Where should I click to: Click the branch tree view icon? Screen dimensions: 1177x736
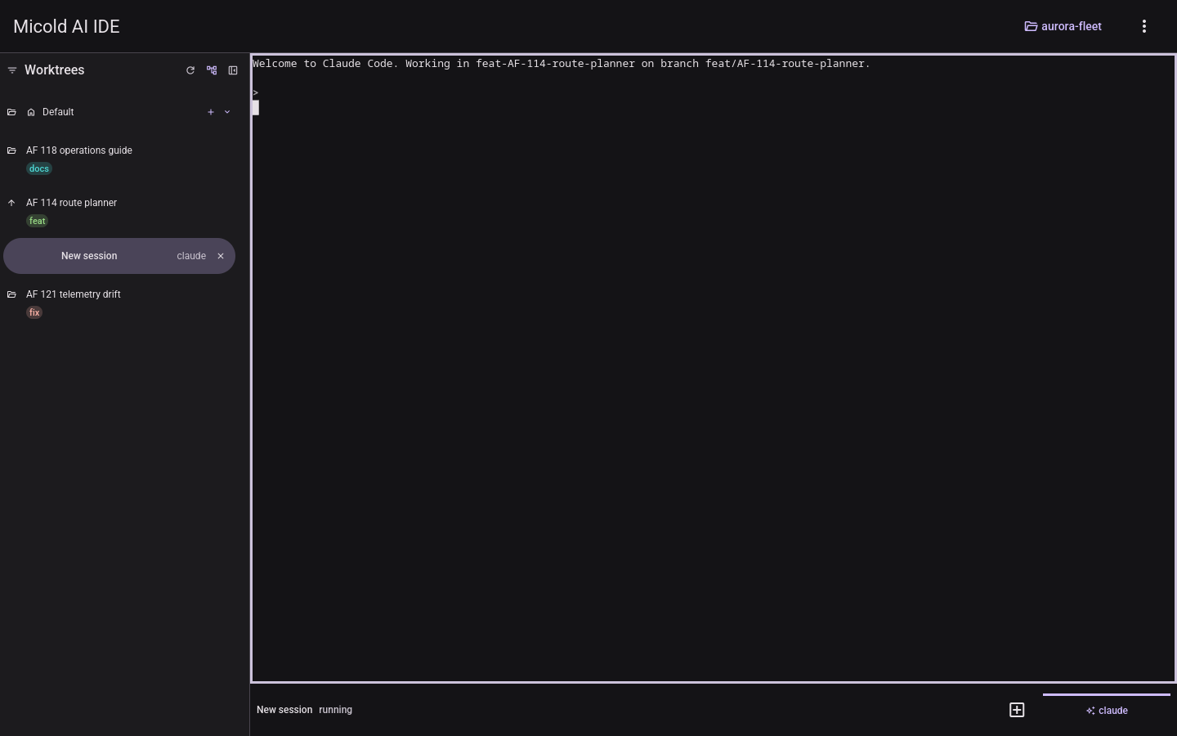pos(212,70)
